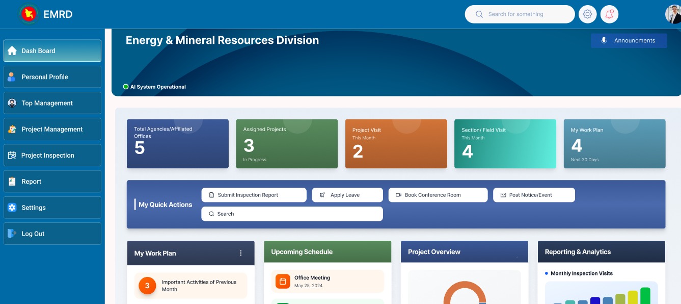The image size is (681, 304).
Task: Open Dash Board in sidebar
Action: pyautogui.click(x=52, y=50)
